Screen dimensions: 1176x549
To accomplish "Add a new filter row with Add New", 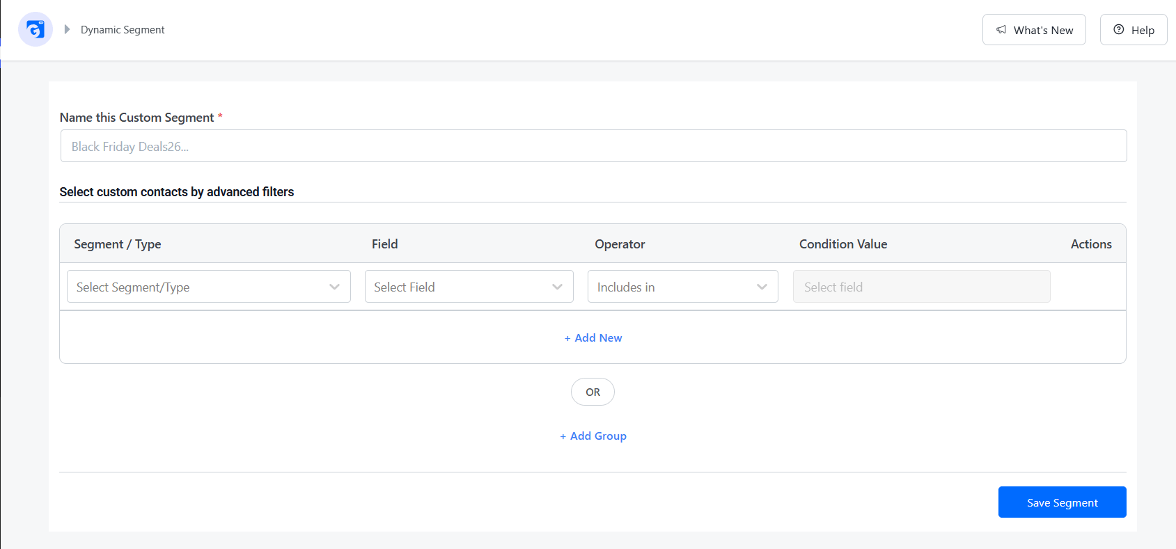I will tap(593, 338).
